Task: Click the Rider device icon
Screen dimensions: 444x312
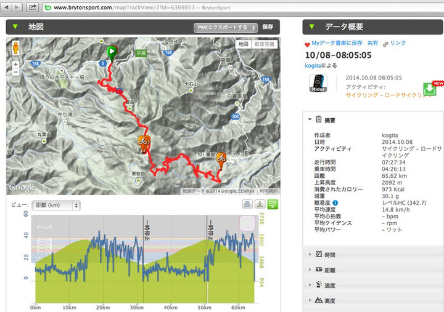Action: (x=318, y=85)
